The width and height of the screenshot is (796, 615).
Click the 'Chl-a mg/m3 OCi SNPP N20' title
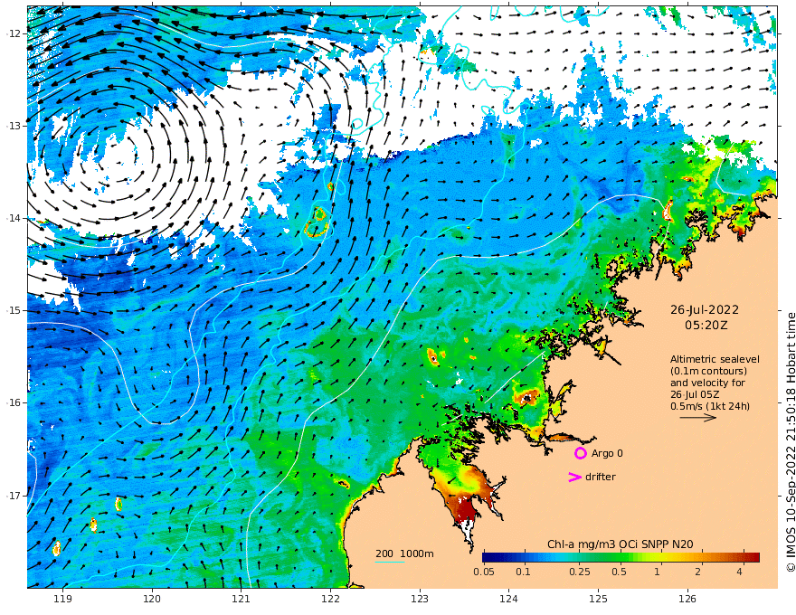(x=620, y=544)
